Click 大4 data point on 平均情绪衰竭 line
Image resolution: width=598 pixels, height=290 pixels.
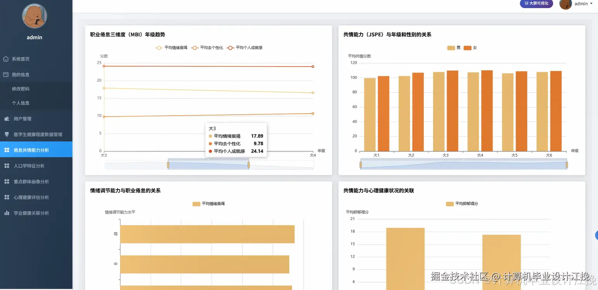pyautogui.click(x=313, y=93)
